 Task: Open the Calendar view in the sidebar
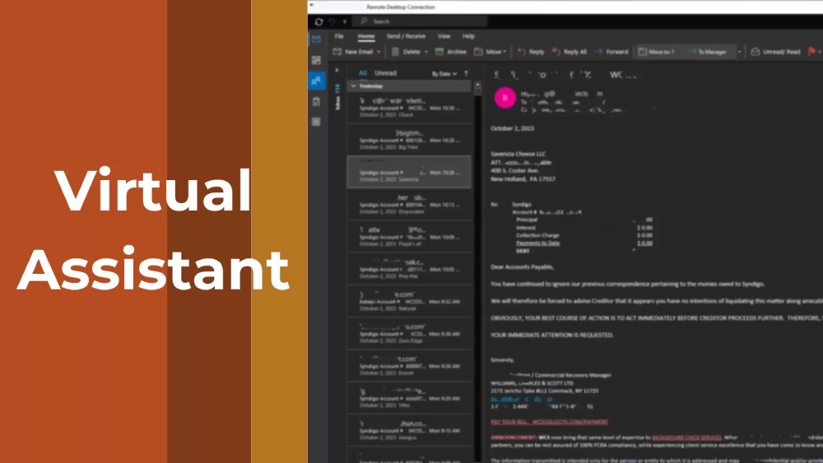coord(316,60)
